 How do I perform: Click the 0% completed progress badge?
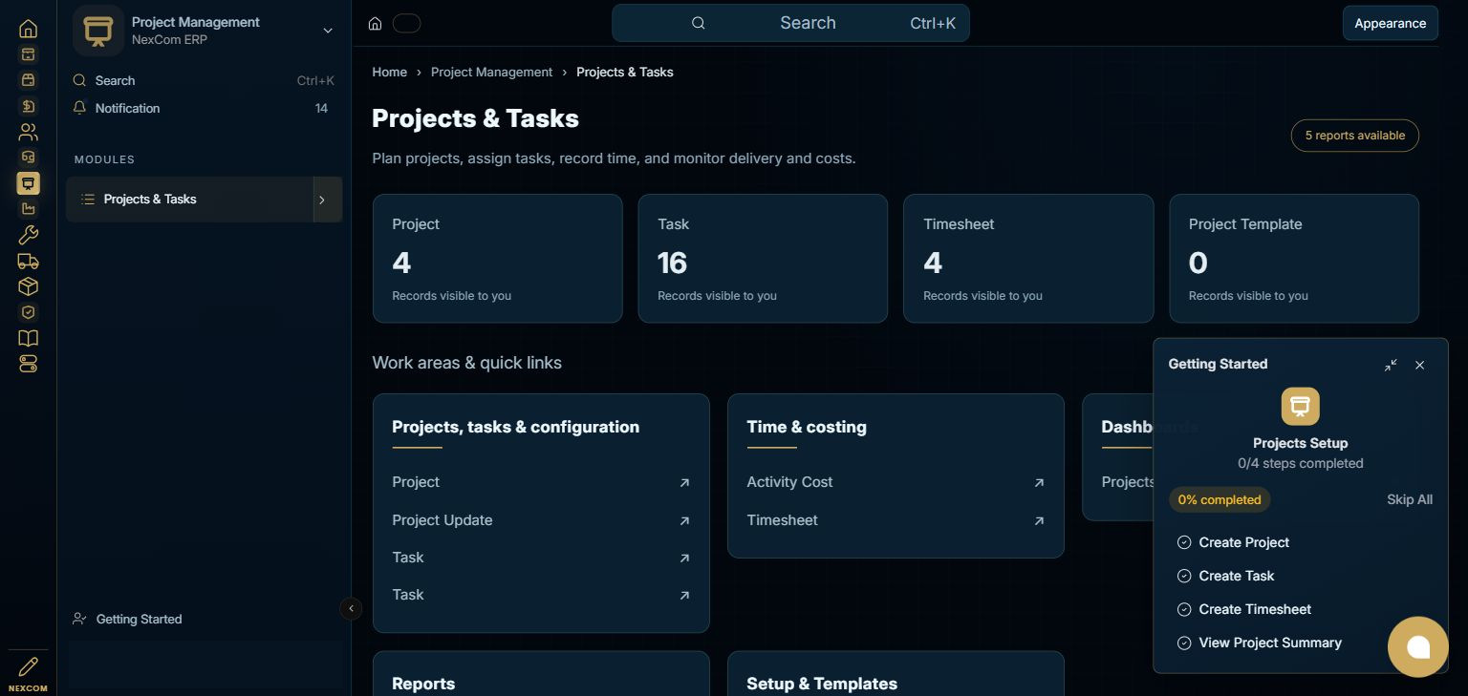1220,499
